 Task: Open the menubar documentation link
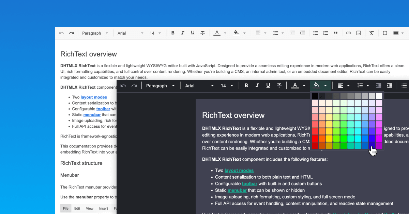(237, 190)
